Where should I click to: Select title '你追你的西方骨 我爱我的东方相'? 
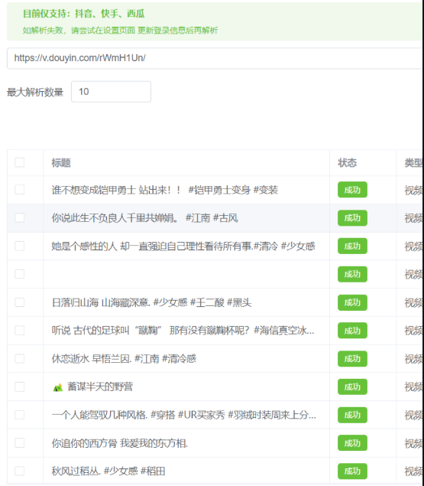point(119,443)
